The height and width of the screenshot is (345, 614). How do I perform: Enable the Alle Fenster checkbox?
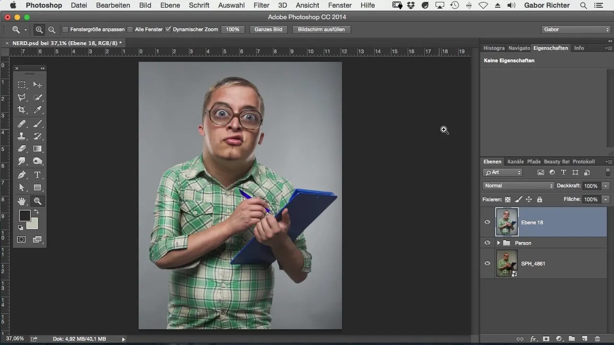click(130, 30)
